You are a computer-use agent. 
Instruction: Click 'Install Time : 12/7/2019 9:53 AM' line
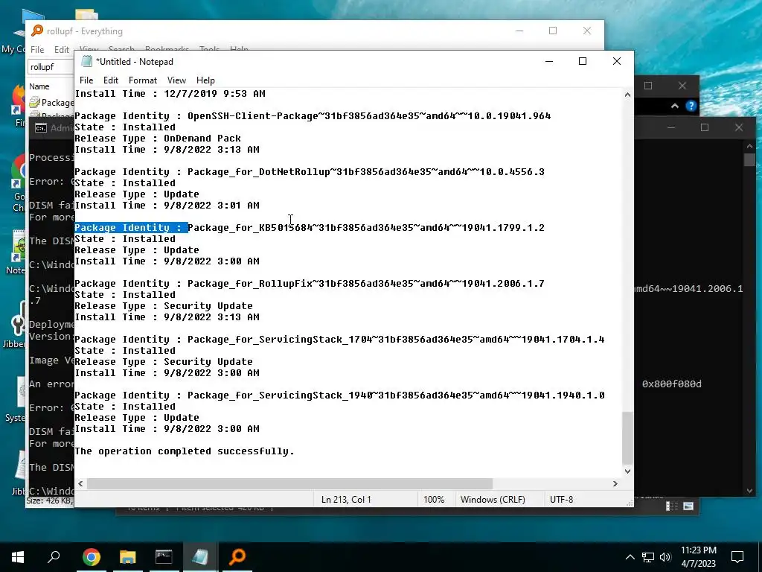coord(170,93)
